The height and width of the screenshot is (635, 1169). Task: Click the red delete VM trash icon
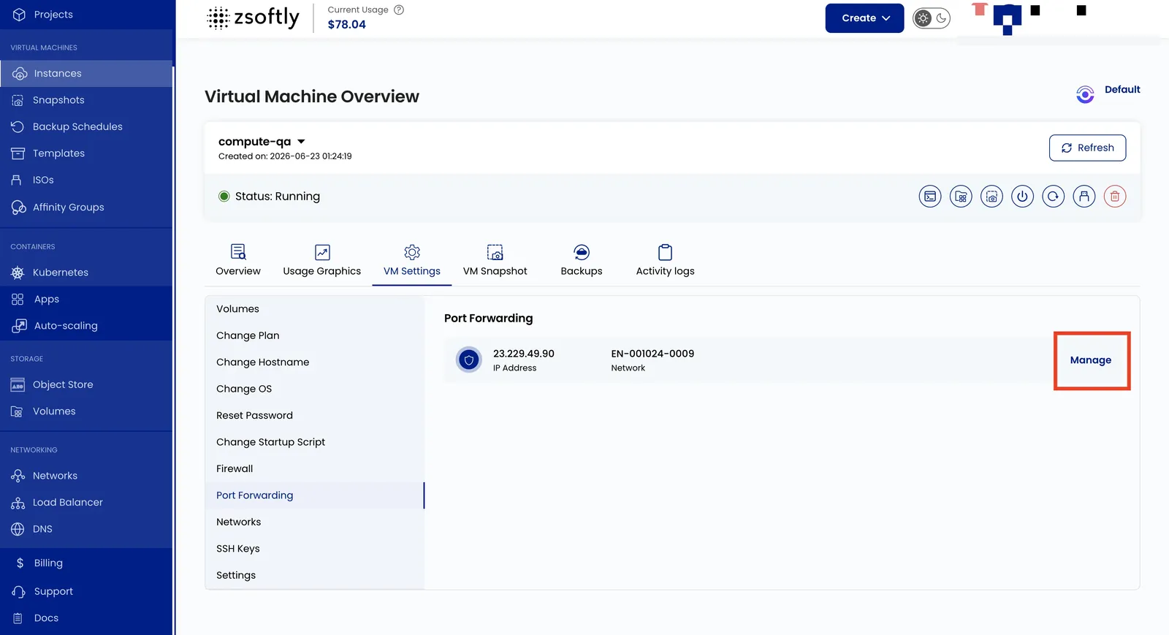pos(1115,196)
